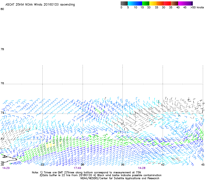Click the '40' label under the color bar
Screen dimensions: 205x180
click(x=178, y=7)
